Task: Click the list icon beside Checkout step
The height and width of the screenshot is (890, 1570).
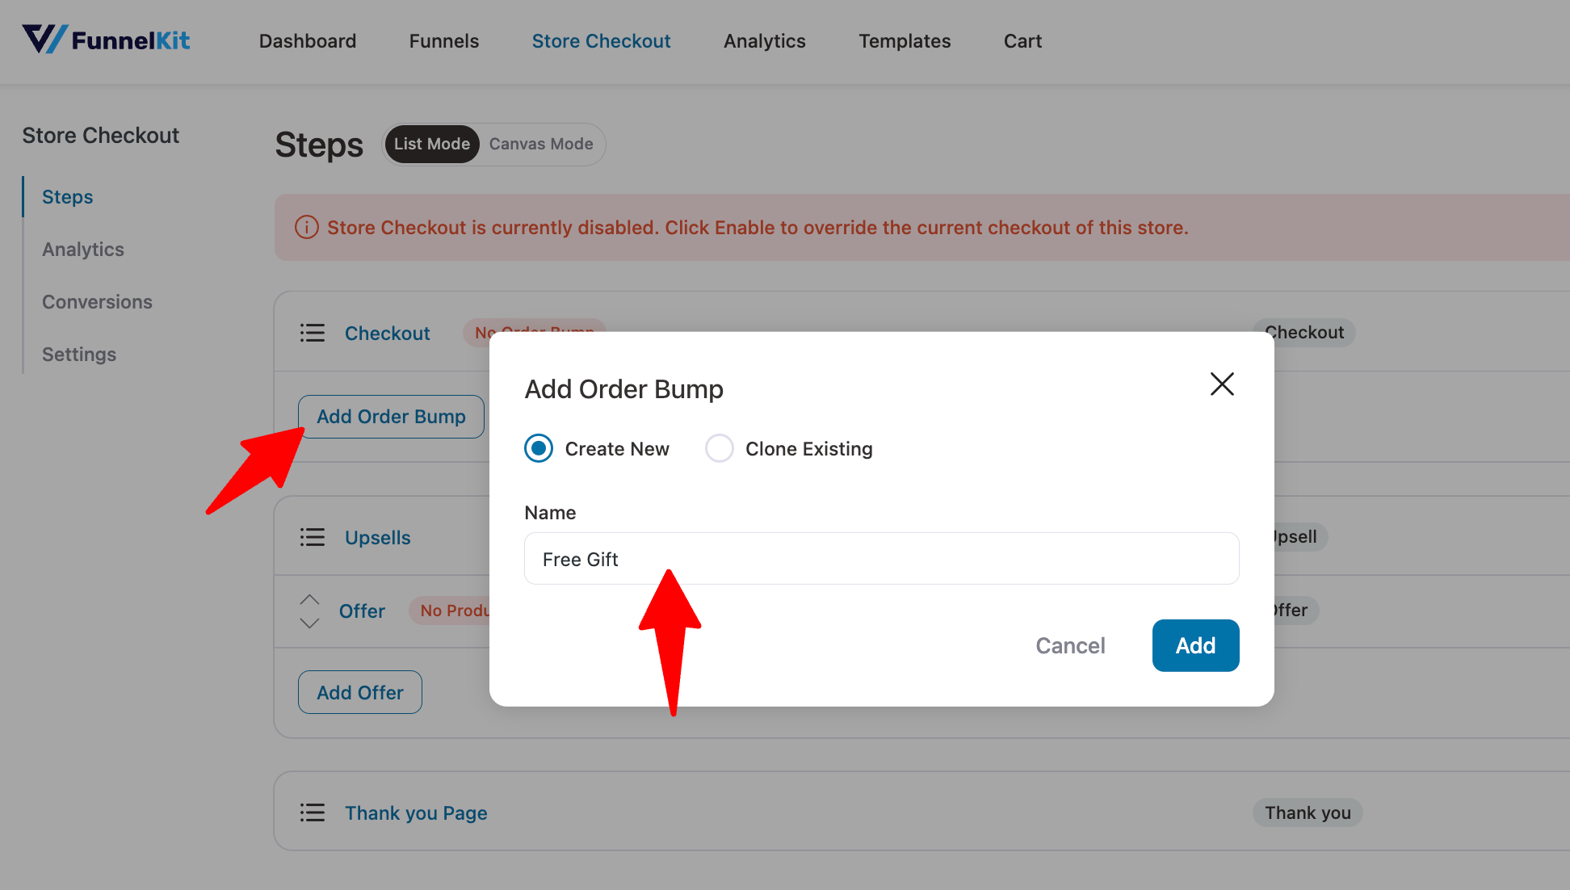Action: pyautogui.click(x=313, y=333)
